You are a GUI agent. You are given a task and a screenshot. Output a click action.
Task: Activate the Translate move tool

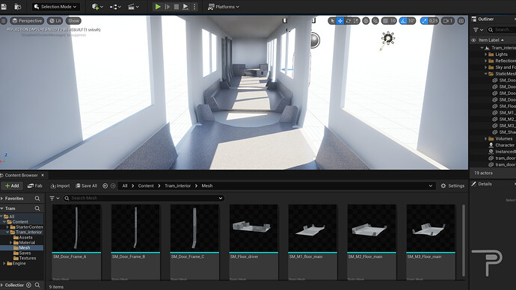(x=340, y=21)
